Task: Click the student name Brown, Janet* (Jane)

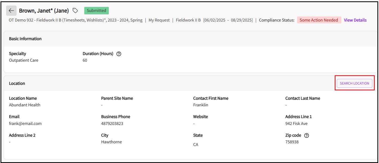Action: coord(44,11)
